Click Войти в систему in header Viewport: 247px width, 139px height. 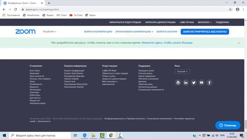tap(167, 32)
